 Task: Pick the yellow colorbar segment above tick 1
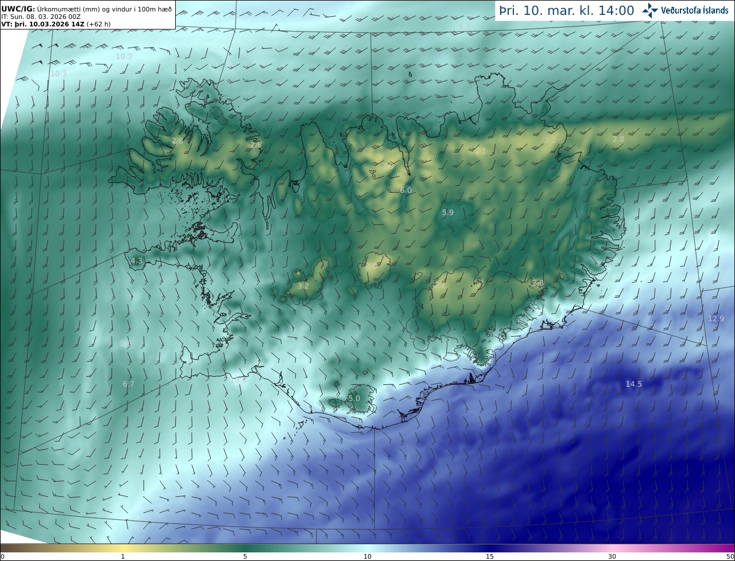[x=123, y=548]
